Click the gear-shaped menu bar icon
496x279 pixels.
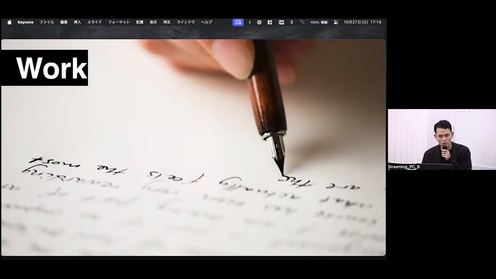259,22
